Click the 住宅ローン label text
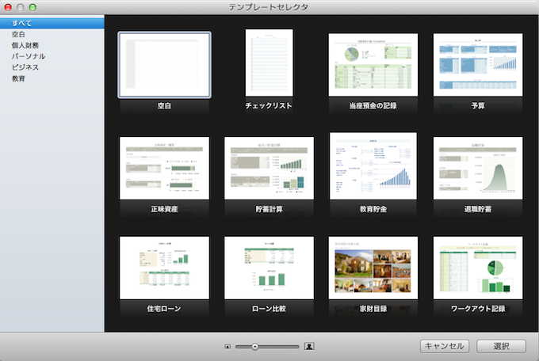The width and height of the screenshot is (539, 361). click(164, 309)
